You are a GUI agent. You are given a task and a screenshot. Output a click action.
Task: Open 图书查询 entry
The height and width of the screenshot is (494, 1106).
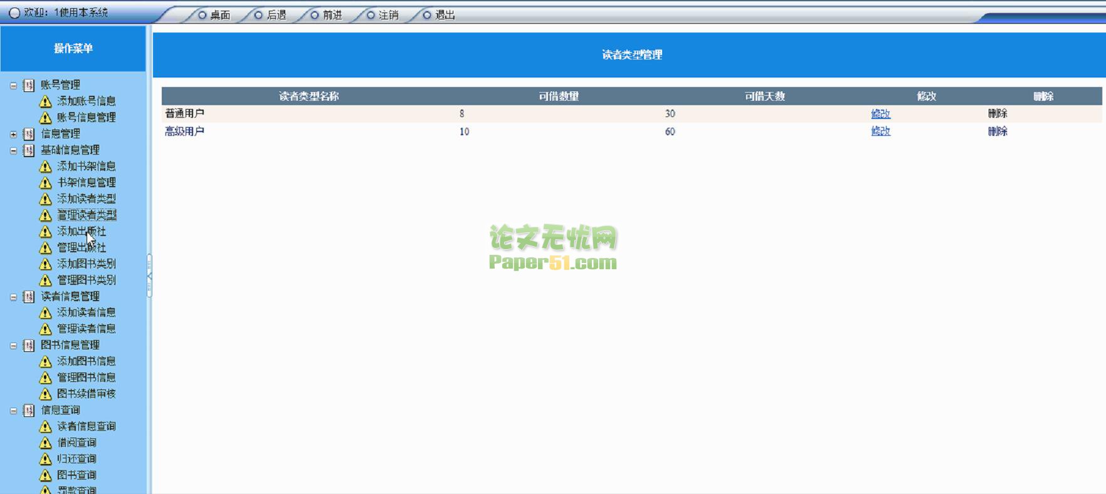click(76, 475)
